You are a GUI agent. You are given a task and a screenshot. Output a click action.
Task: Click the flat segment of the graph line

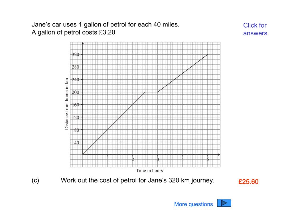pos(151,92)
